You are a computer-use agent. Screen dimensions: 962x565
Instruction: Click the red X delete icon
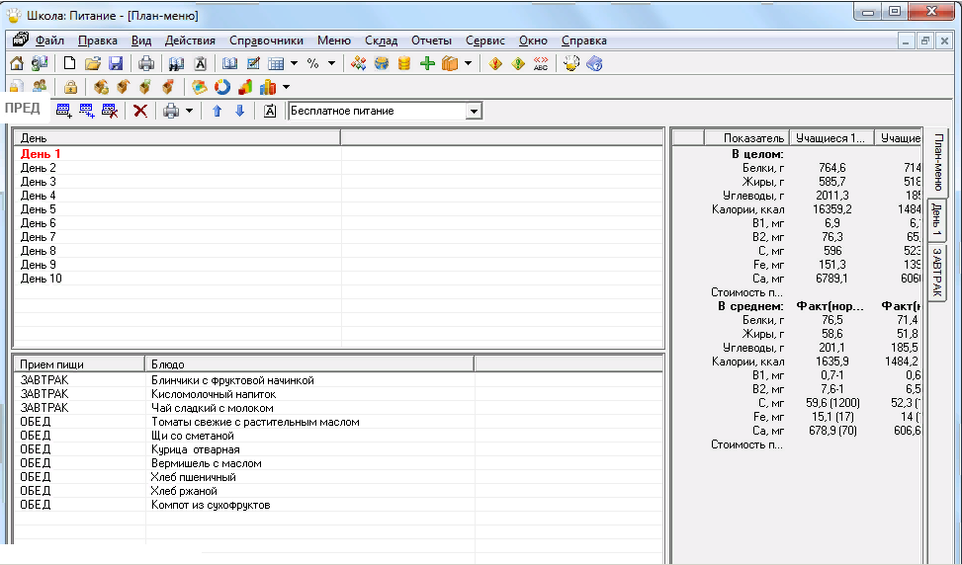(140, 111)
